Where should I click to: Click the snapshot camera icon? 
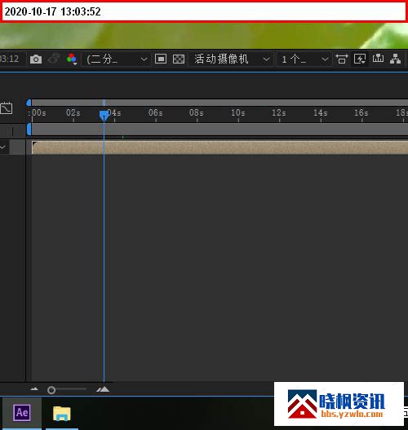[x=36, y=59]
